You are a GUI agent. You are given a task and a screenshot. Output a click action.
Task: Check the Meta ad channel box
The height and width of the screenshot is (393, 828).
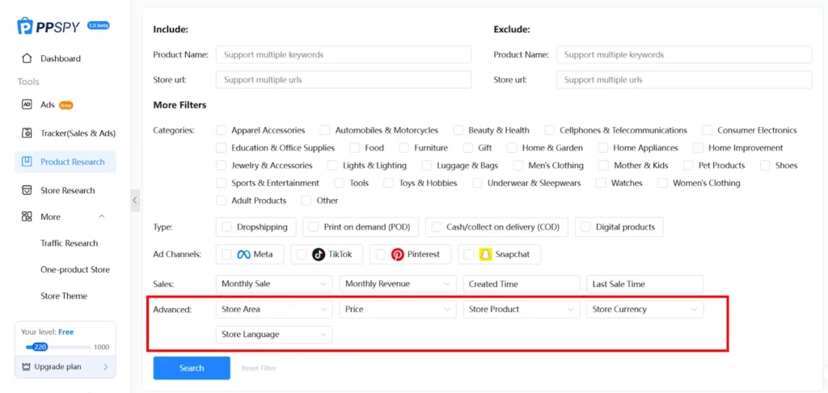click(x=227, y=255)
